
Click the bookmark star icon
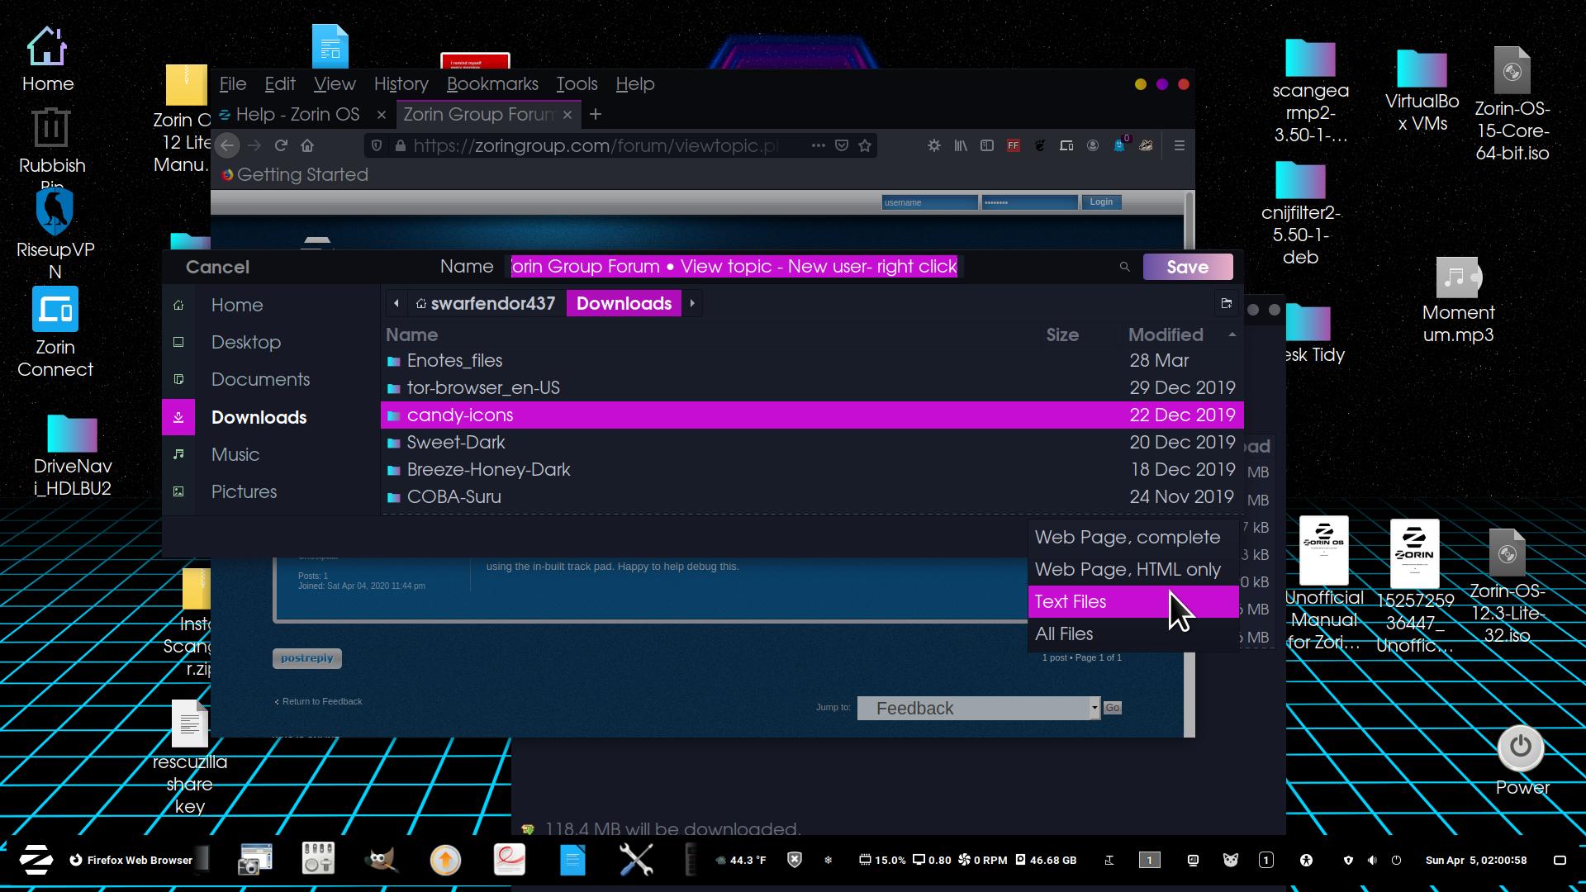(x=865, y=145)
